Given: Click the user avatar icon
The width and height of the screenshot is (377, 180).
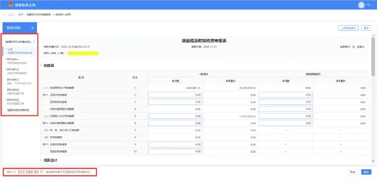Looking at the screenshot, I should click(361, 5).
